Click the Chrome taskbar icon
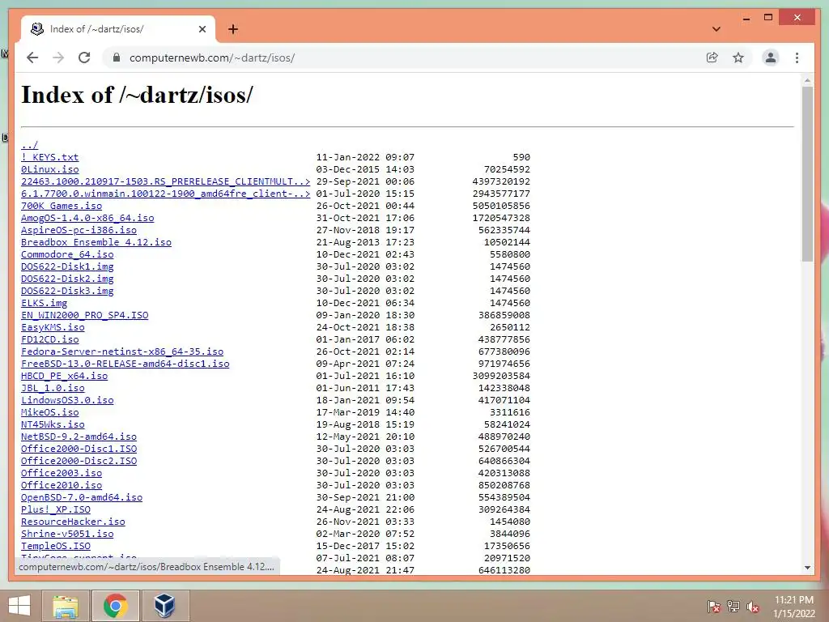The height and width of the screenshot is (622, 829). tap(116, 606)
